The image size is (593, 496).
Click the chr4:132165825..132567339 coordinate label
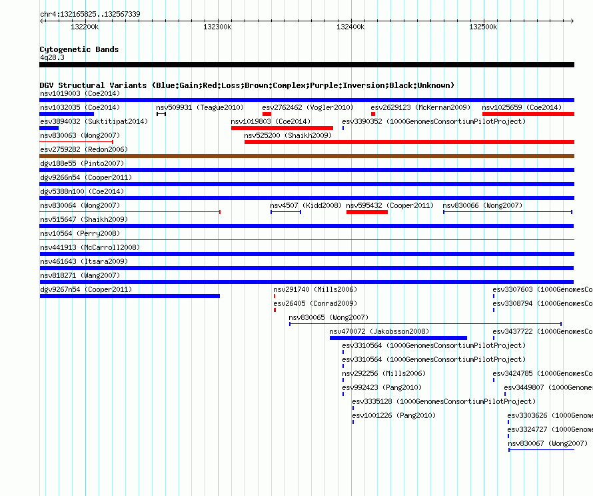coord(90,14)
